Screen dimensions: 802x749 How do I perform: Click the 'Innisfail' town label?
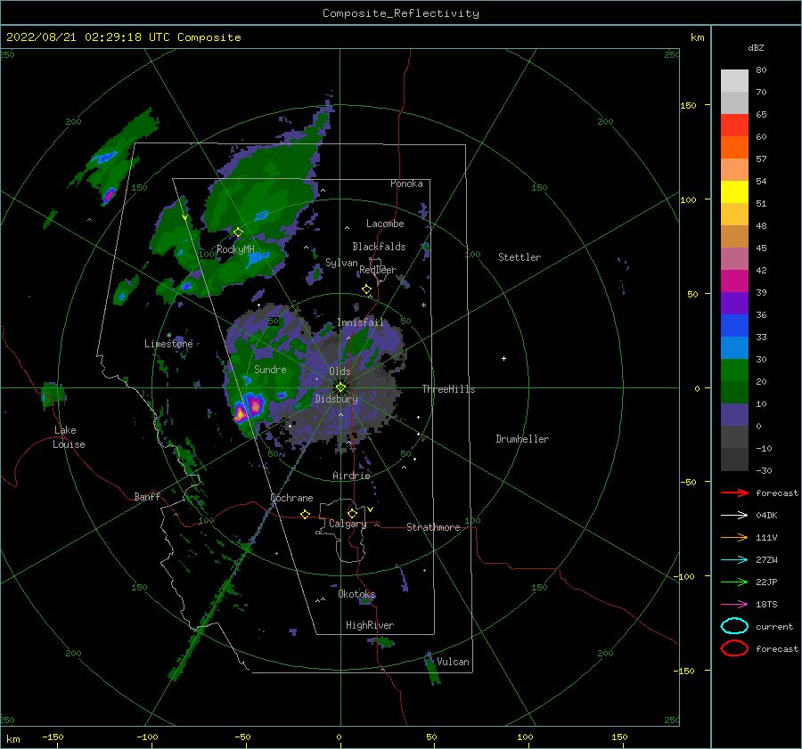tap(360, 322)
